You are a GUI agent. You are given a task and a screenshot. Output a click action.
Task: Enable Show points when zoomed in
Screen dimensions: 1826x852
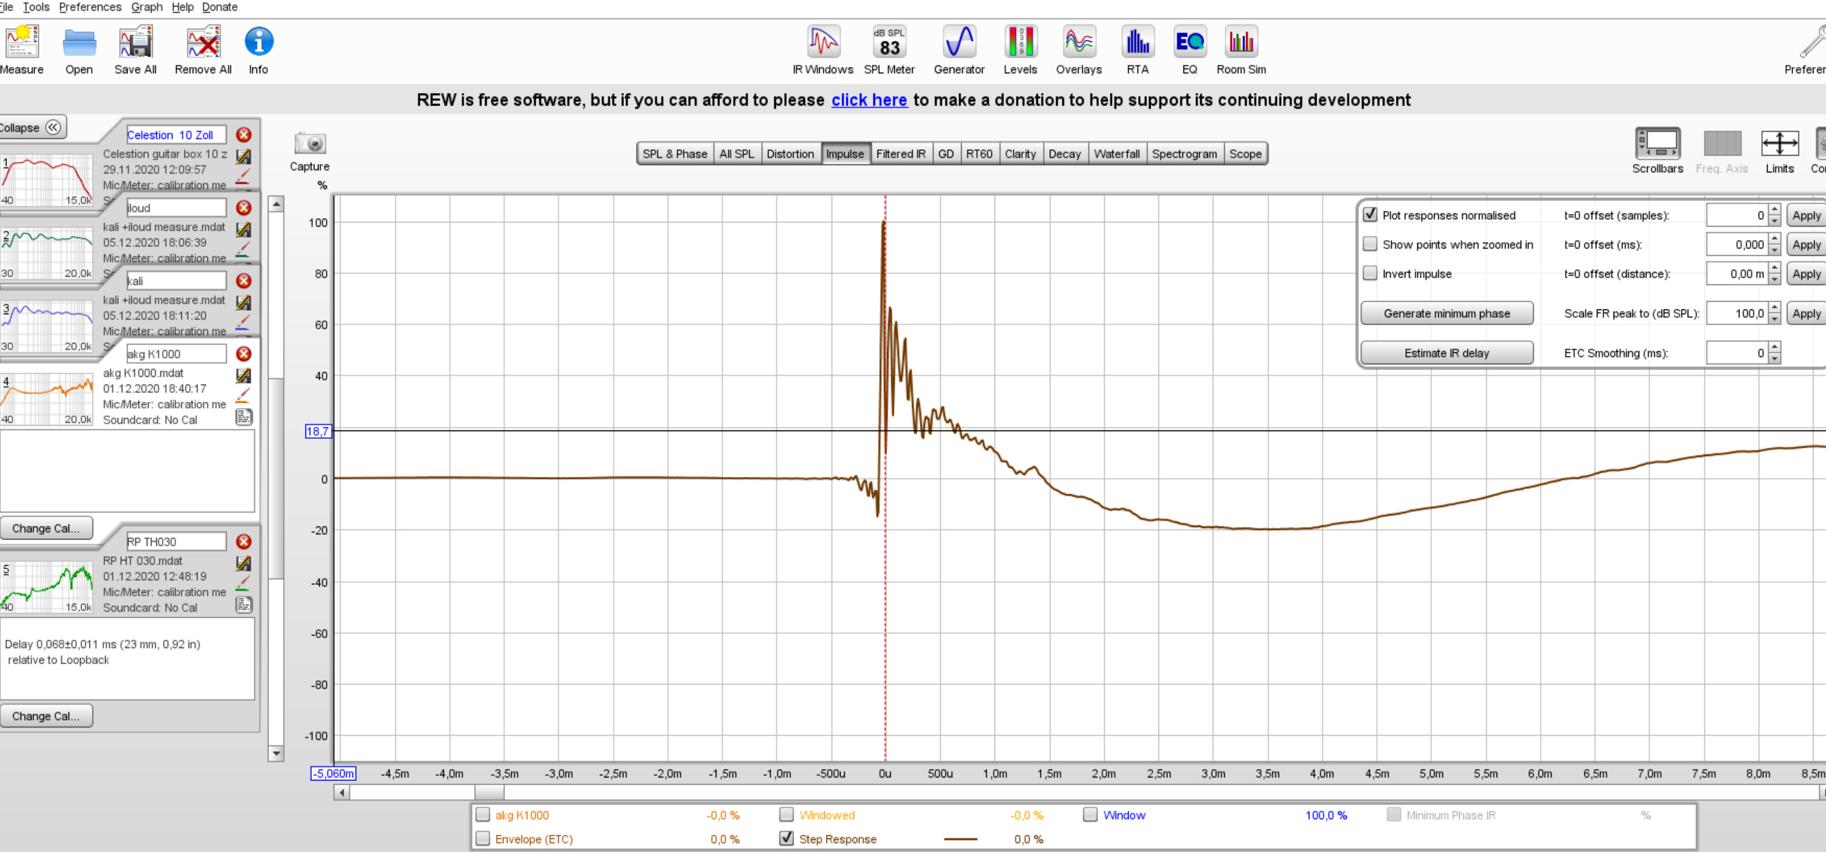(x=1370, y=244)
